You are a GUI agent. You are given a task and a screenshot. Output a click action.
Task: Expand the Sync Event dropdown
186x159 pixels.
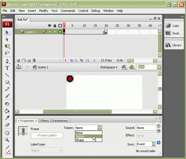pyautogui.click(x=154, y=144)
